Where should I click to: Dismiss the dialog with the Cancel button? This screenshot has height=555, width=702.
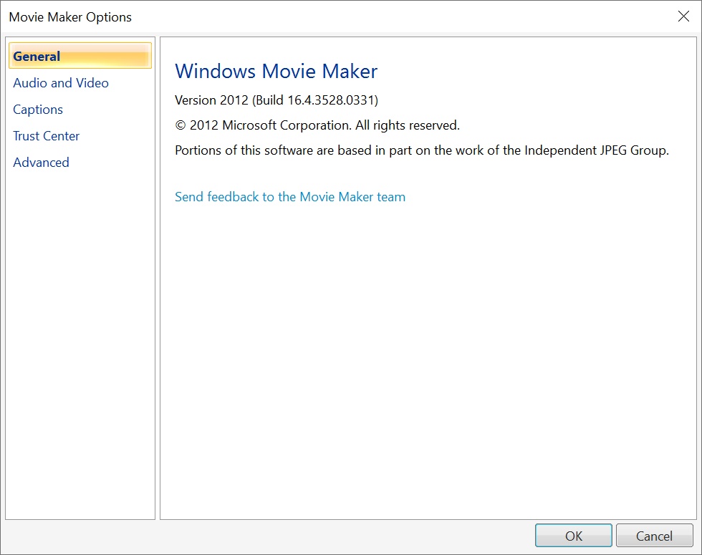click(x=654, y=536)
